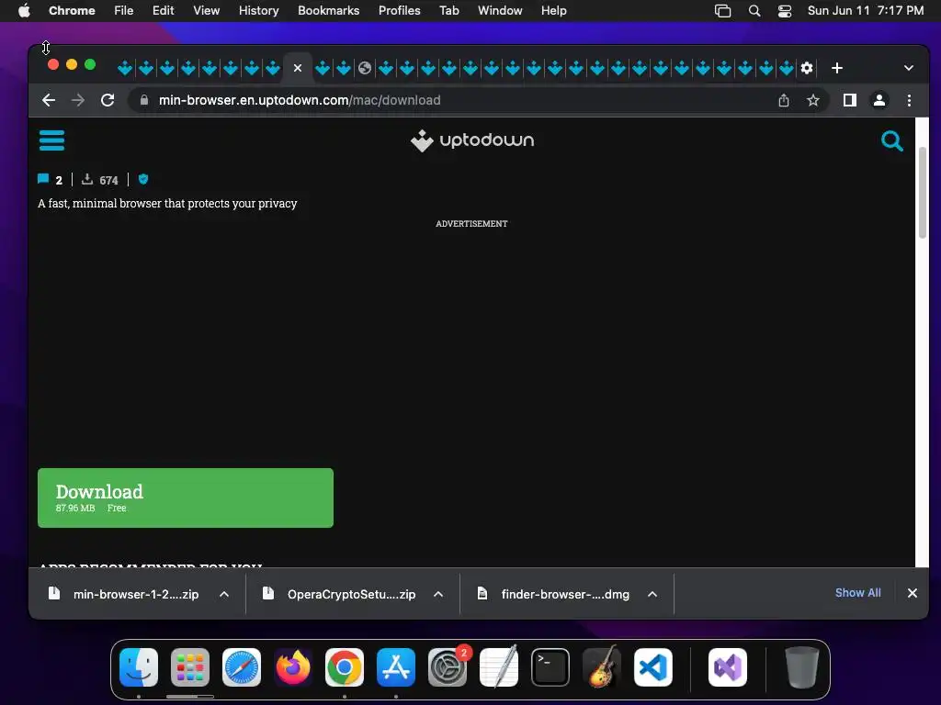This screenshot has height=705, width=941.
Task: Click the comments icon showing 2
Action: (43, 179)
